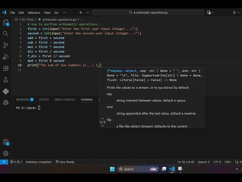
Task: Open the Copilot chat icon in activity bar
Action: coord(6,103)
